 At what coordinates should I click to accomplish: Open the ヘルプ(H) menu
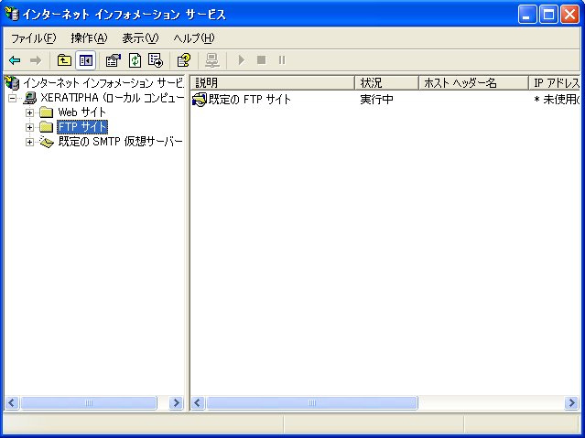(193, 37)
